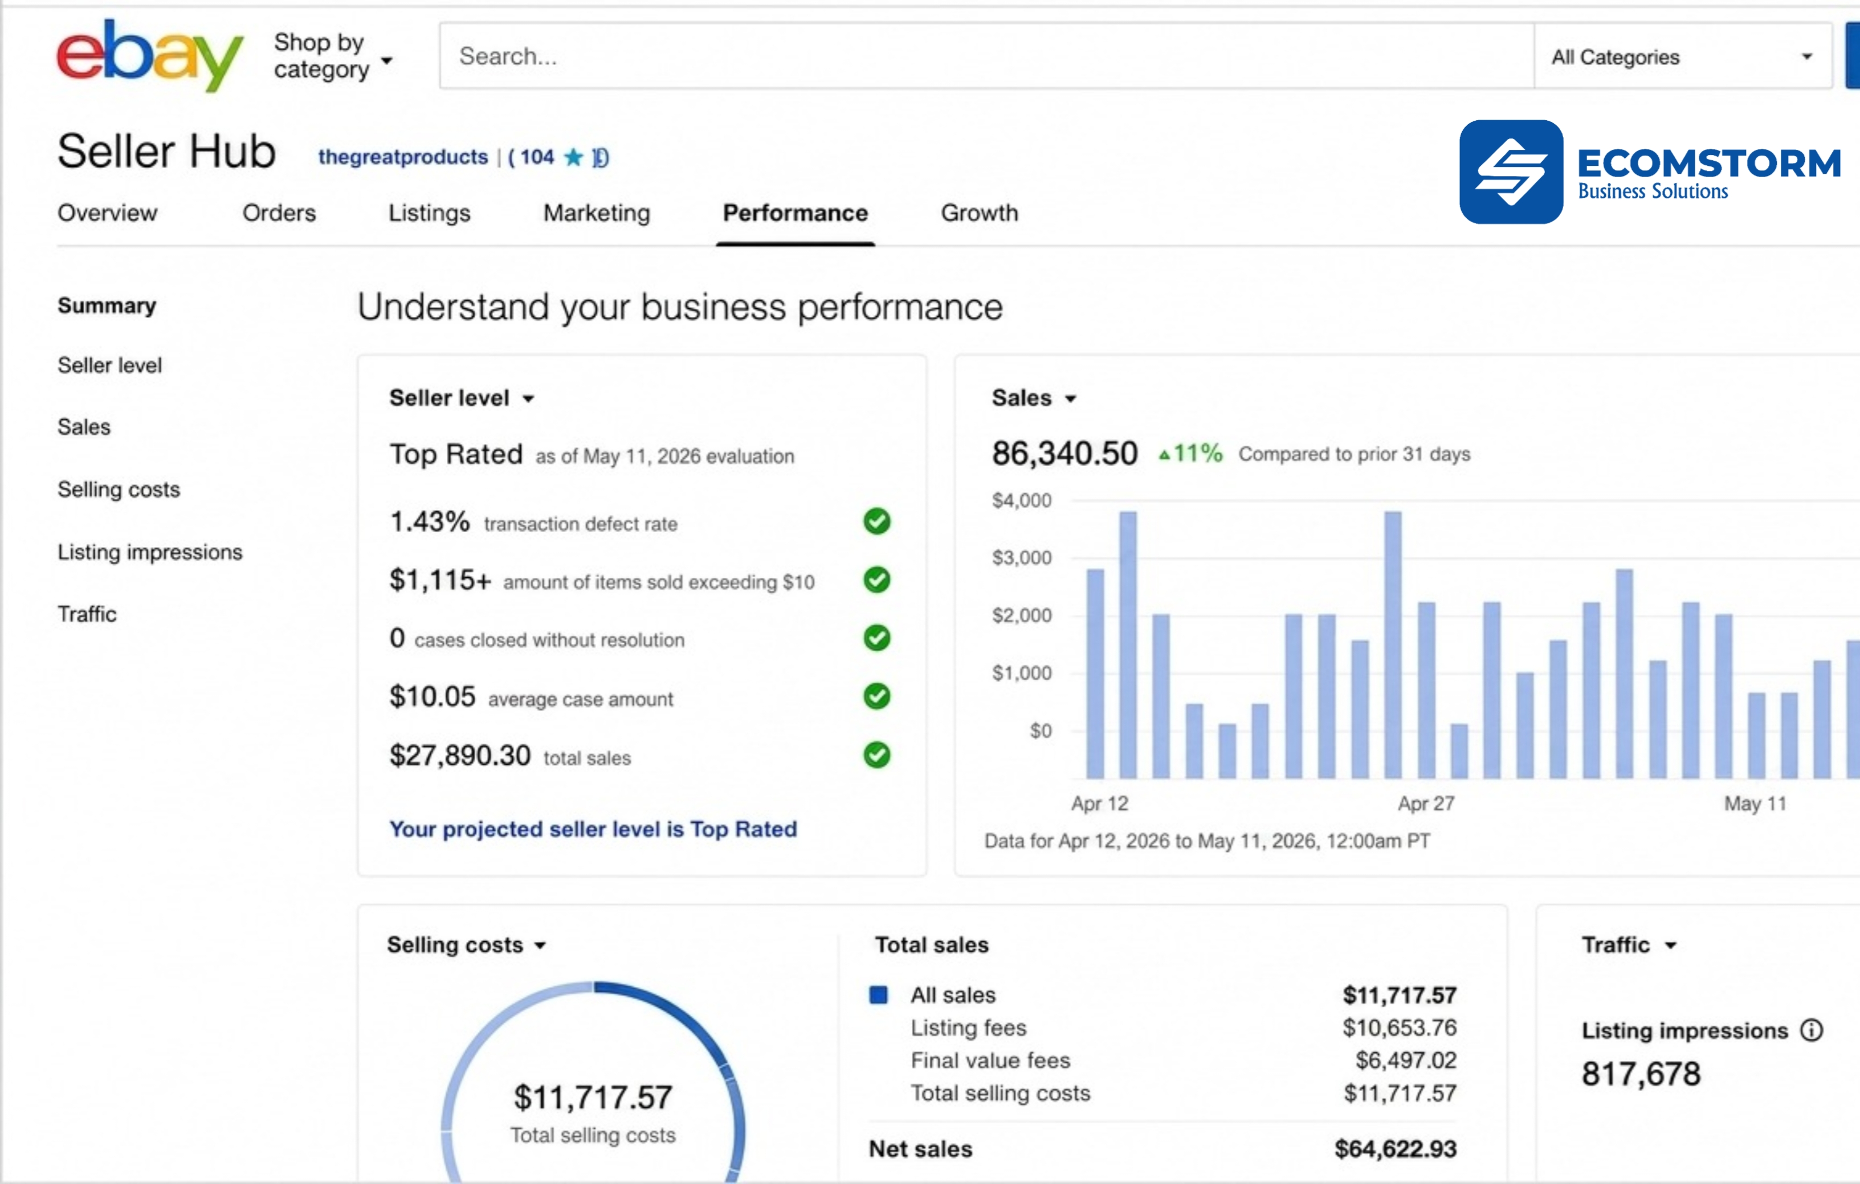This screenshot has width=1860, height=1184.
Task: Click the Listing impressions info icon
Action: click(x=1812, y=1030)
